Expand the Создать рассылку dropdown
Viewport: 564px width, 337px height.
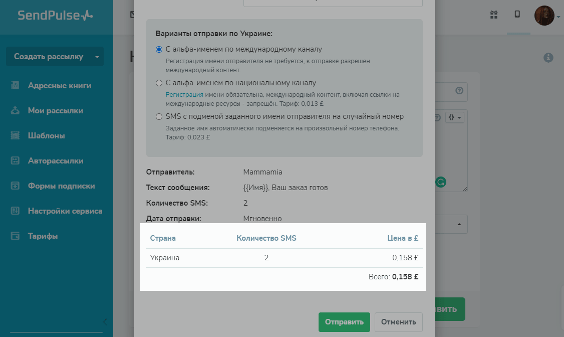coord(97,57)
